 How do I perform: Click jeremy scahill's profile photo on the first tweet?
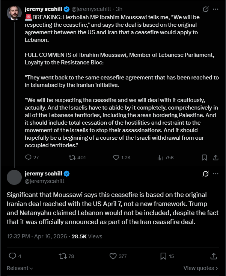(14, 13)
